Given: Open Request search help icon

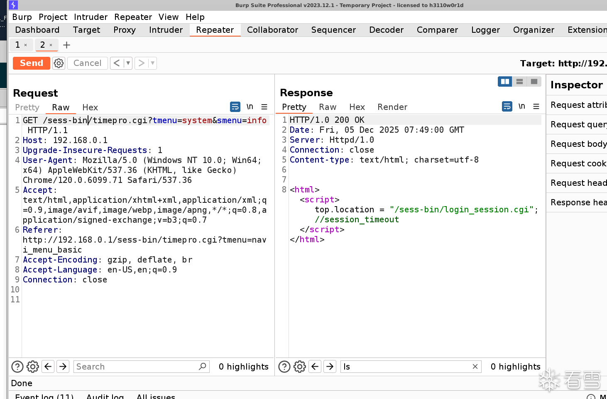Looking at the screenshot, I should [17, 367].
